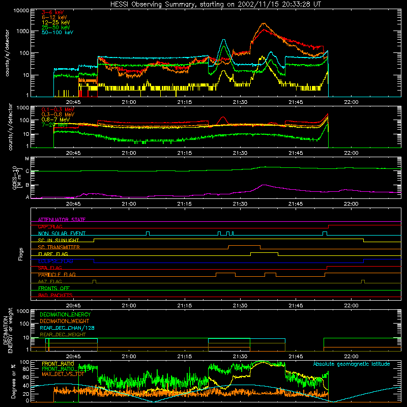Click the vertical Flags axis title
This screenshot has height=407, width=407.
[21, 254]
